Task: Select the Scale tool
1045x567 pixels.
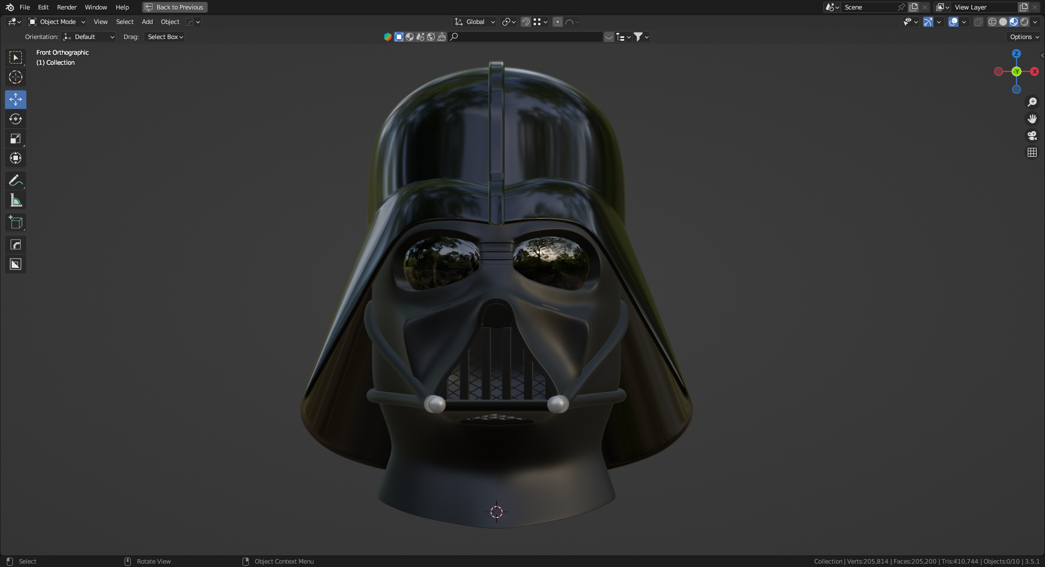Action: (x=16, y=138)
